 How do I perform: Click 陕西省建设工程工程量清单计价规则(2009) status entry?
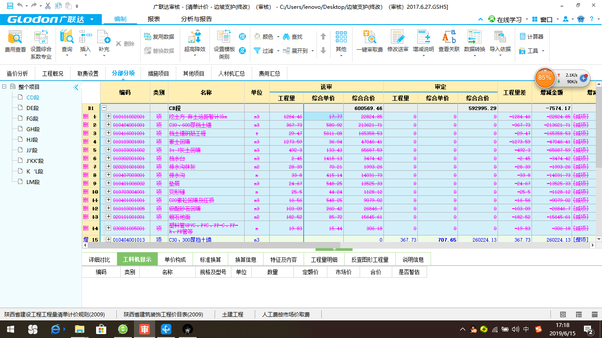(55, 315)
